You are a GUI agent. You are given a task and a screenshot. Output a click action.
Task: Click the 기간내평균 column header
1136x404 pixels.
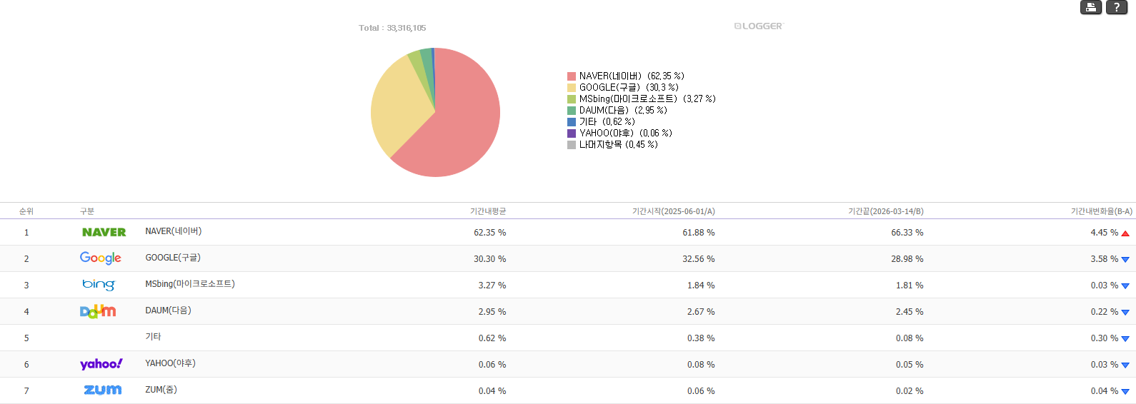[488, 211]
